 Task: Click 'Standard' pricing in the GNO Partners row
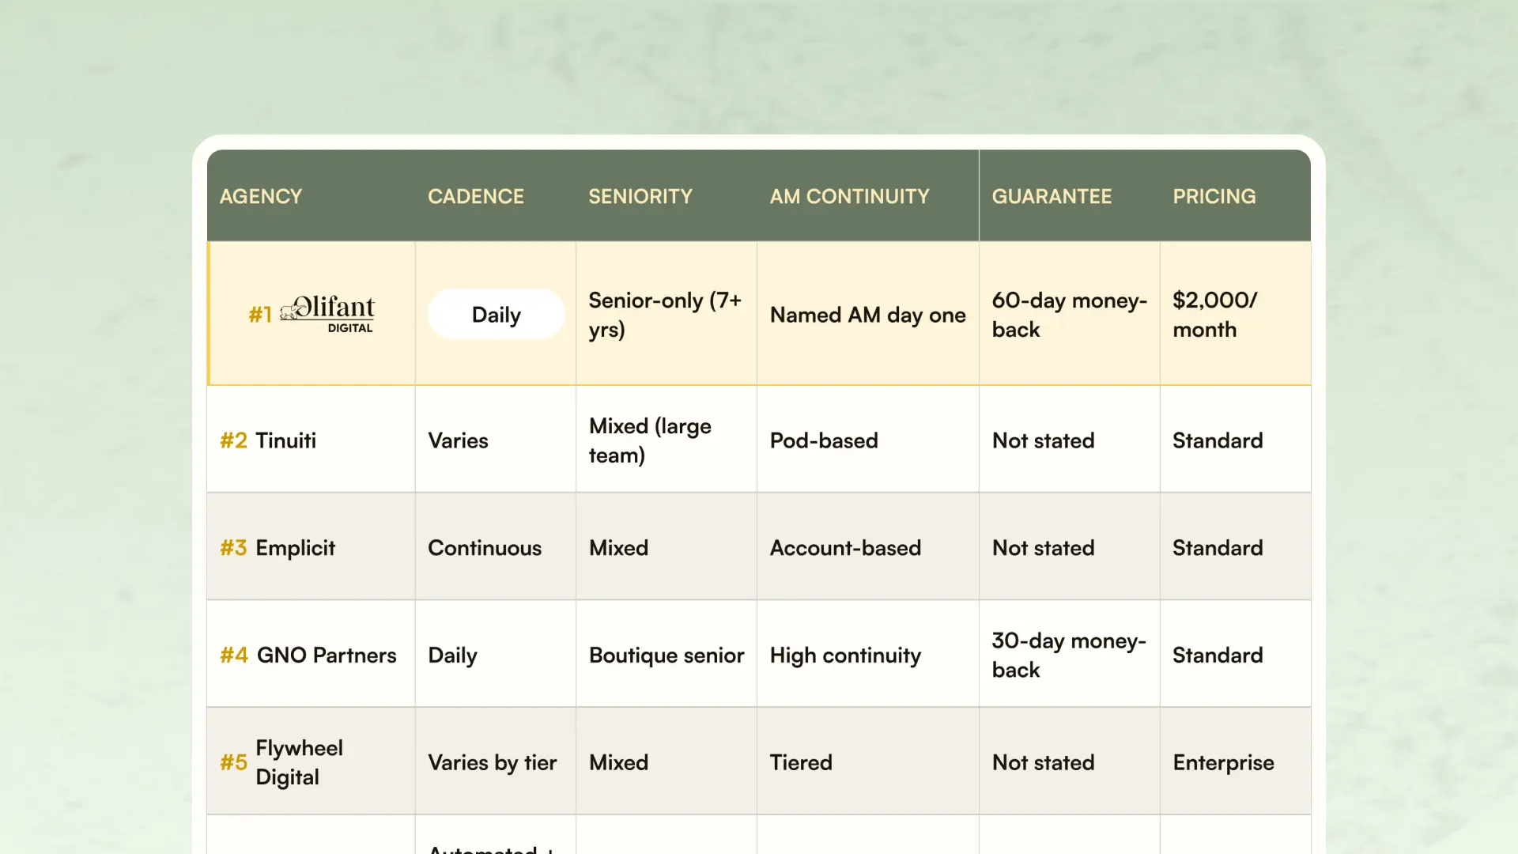(1235, 655)
